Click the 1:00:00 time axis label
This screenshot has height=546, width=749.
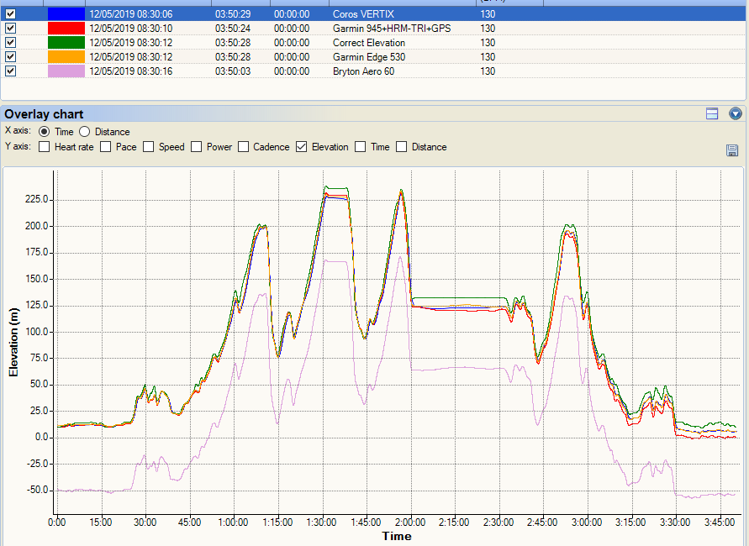(233, 522)
